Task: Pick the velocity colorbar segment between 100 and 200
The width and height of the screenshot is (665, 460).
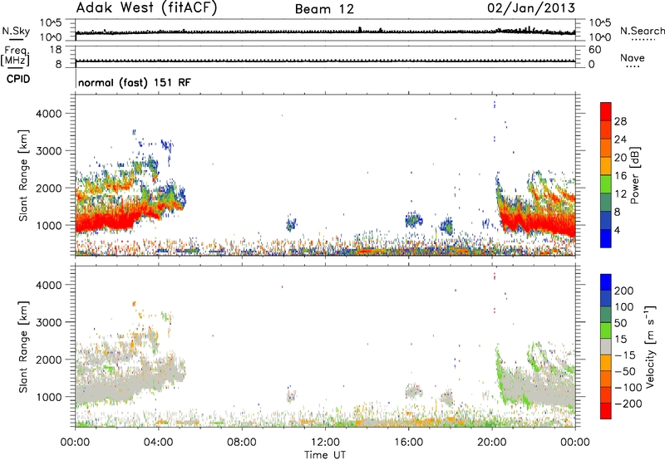Action: pyautogui.click(x=606, y=298)
